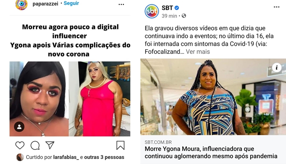The width and height of the screenshot is (286, 164).
Task: Click the paparazzei profile avatar
Action: (x=21, y=4)
